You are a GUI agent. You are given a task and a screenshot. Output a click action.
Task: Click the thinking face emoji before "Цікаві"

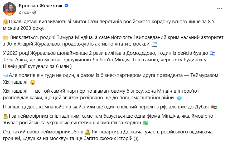6,22
